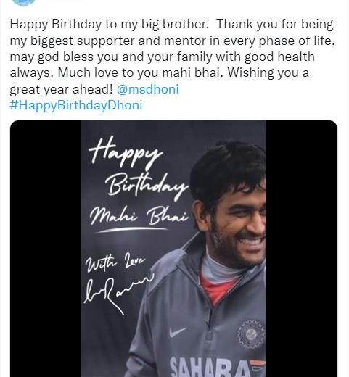Click the phrase 'great year ahead!' in the tweet

(62, 90)
